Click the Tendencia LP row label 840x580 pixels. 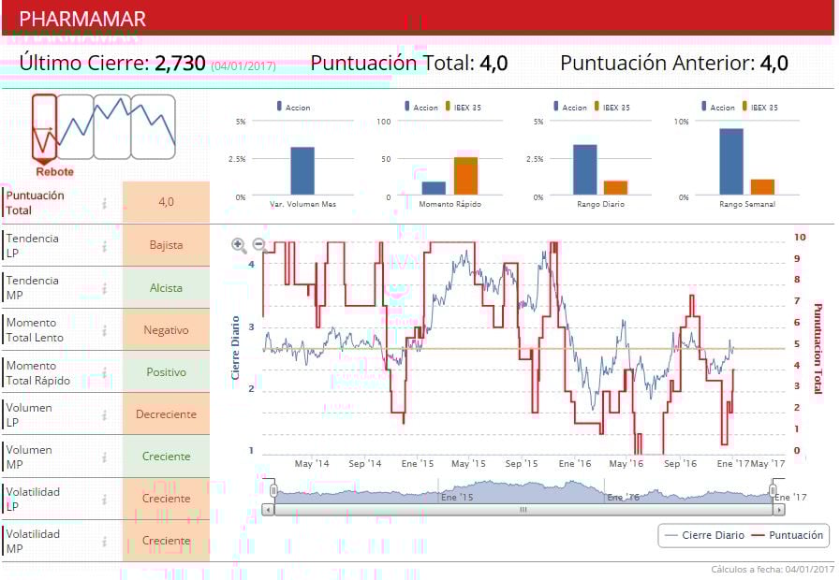(x=32, y=246)
